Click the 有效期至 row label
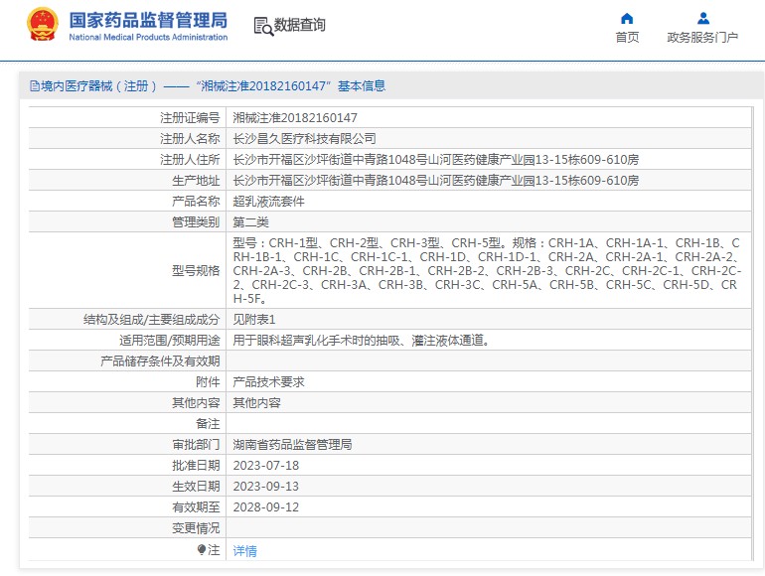The height and width of the screenshot is (576, 765). coord(196,507)
